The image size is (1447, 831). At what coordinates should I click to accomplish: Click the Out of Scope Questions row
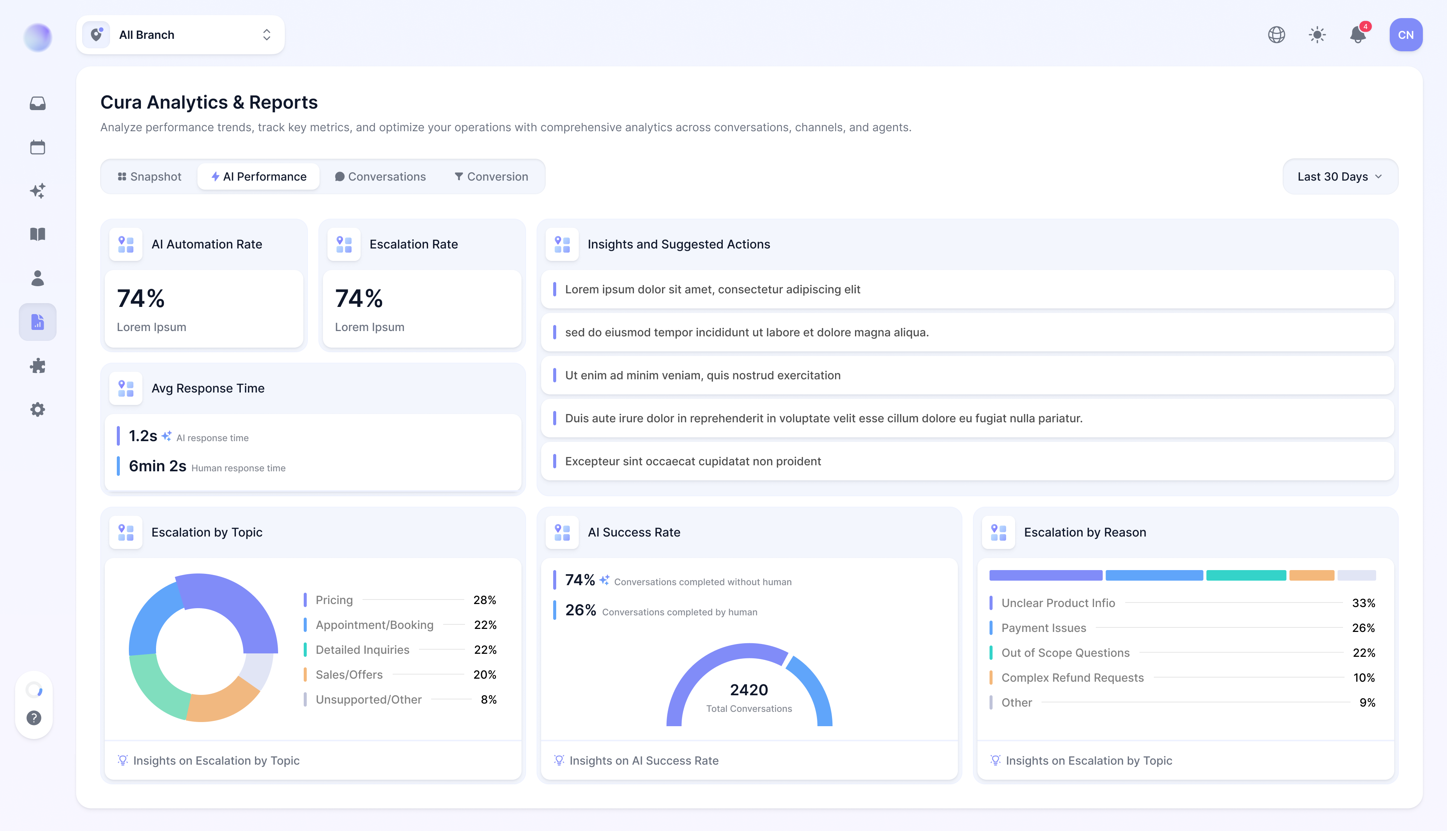pyautogui.click(x=1182, y=652)
